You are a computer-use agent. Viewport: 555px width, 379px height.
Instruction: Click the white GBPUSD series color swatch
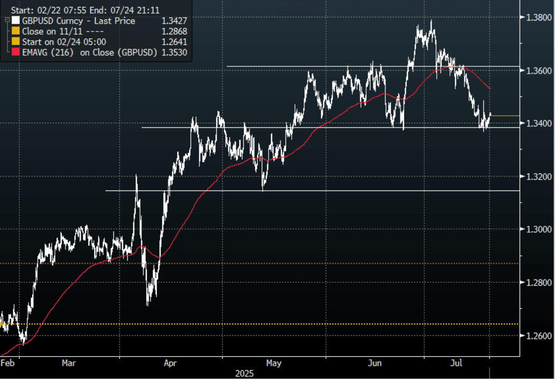click(16, 21)
